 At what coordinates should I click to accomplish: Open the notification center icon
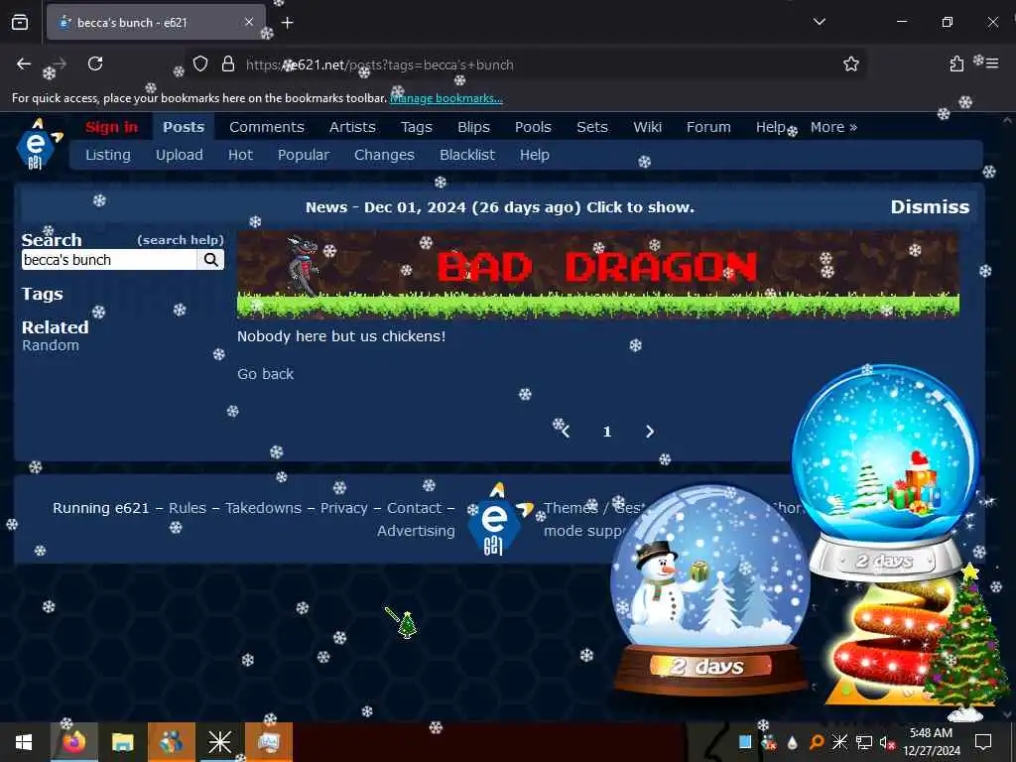point(983,742)
